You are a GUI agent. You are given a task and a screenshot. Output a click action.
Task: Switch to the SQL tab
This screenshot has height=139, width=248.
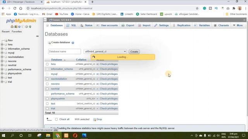click(x=71, y=25)
